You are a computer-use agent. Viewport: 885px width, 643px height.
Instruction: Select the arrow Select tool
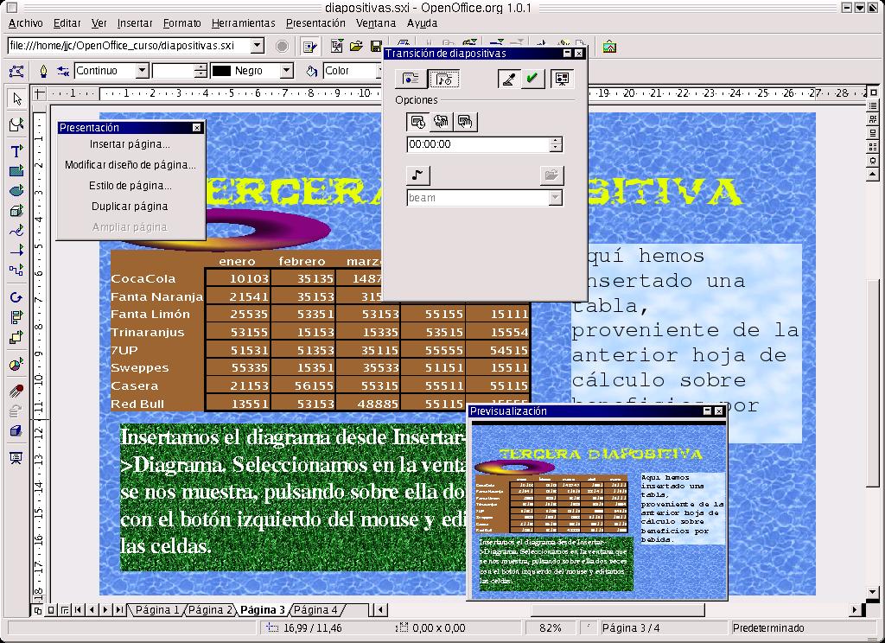click(16, 99)
